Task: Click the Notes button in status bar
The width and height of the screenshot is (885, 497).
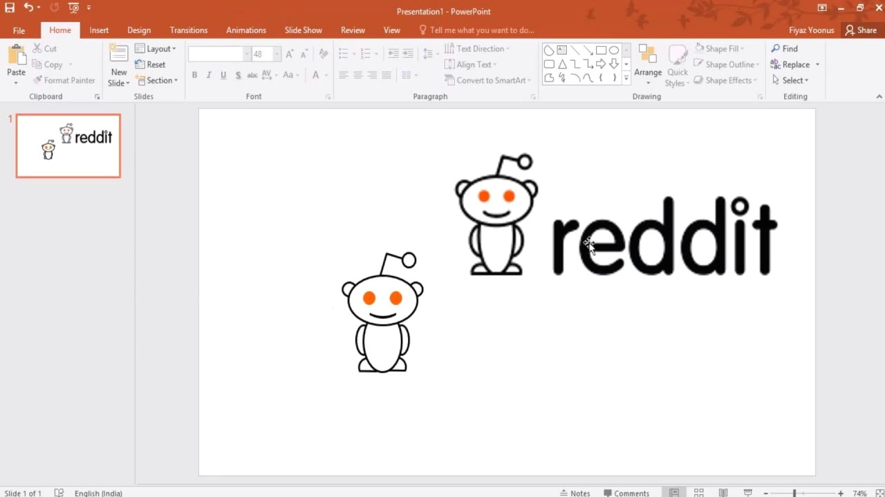Action: [575, 493]
